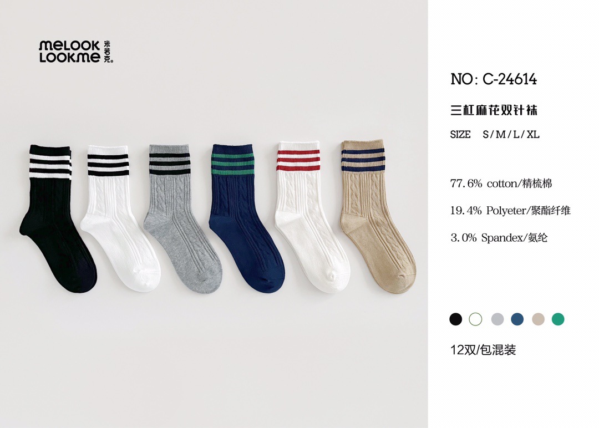Click the 77.6% cotton composition line
Viewport: 599px width, 428px height.
click(x=501, y=184)
